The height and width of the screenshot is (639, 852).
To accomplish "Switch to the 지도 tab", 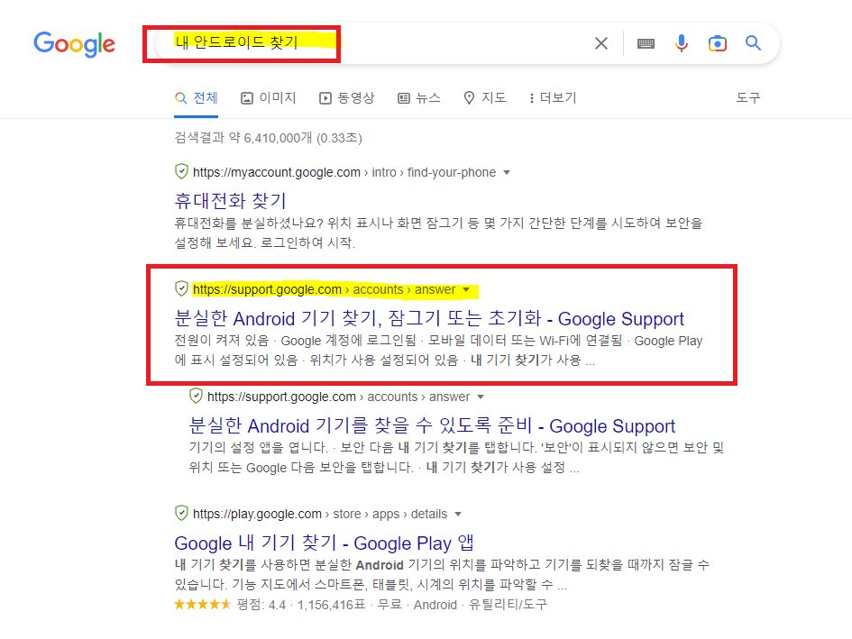I will (x=485, y=98).
